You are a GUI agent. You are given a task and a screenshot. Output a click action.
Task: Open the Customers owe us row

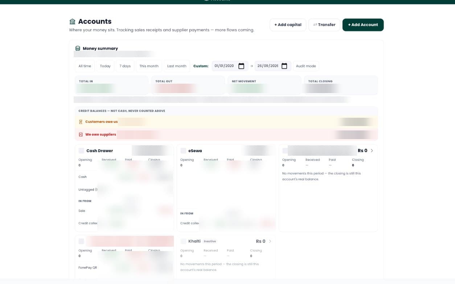(226, 122)
